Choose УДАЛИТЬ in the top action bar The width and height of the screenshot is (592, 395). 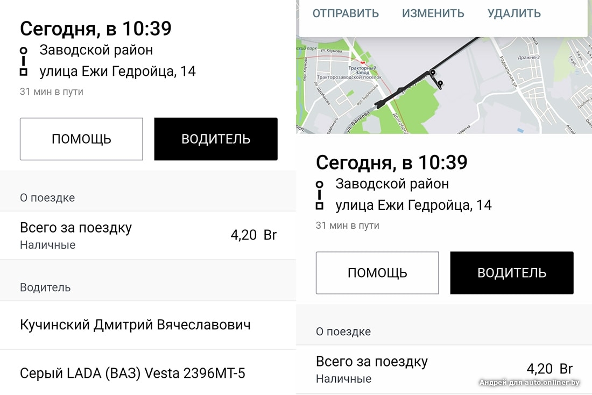(514, 13)
